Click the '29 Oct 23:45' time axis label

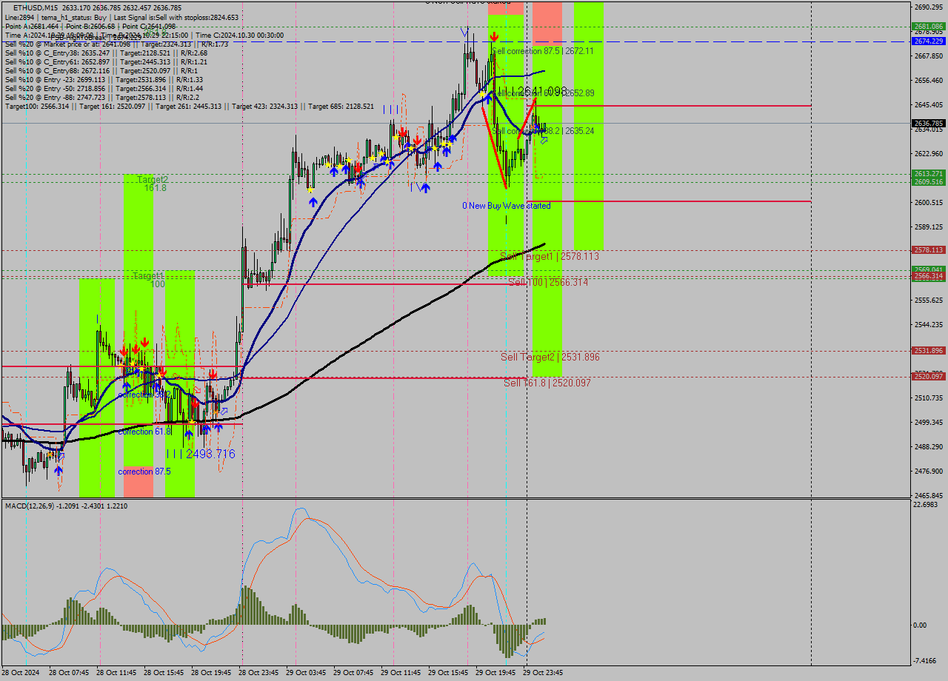(x=543, y=673)
